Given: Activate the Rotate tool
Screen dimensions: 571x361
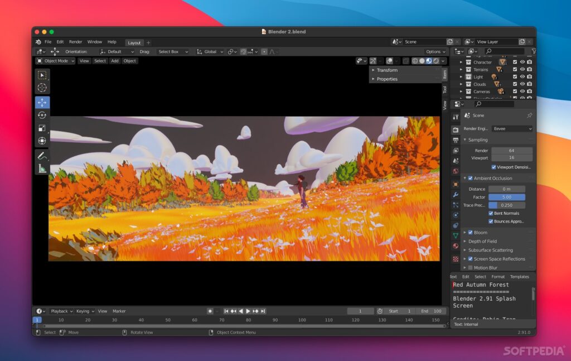Looking at the screenshot, I should pos(42,115).
